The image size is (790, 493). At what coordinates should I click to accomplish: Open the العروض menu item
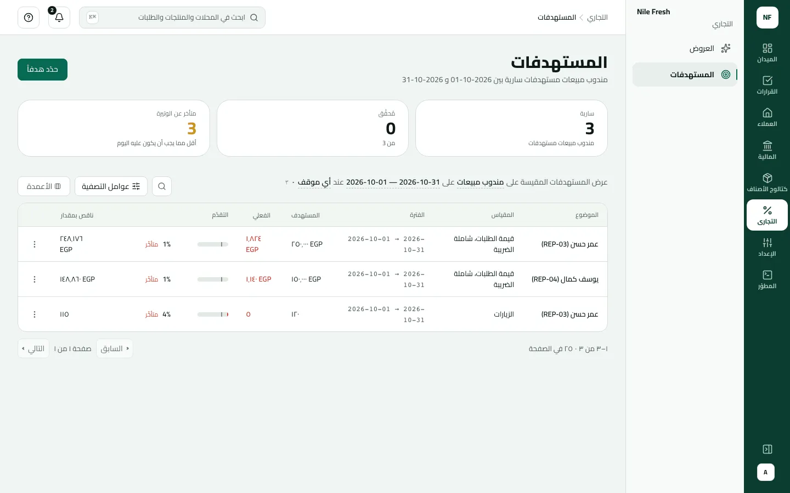click(x=685, y=48)
